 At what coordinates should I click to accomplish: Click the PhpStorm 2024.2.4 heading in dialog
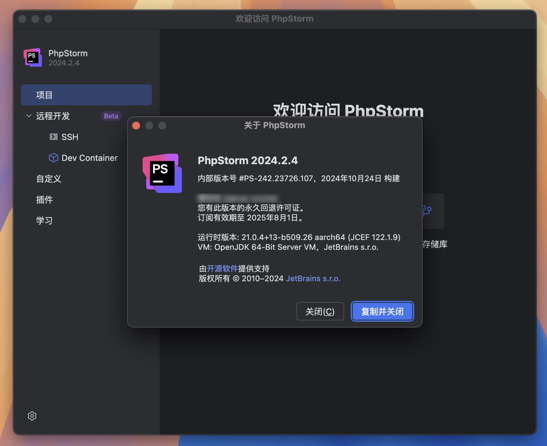[248, 160]
